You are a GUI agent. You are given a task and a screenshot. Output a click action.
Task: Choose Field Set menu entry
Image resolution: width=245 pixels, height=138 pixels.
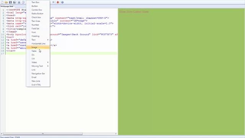point(38,29)
